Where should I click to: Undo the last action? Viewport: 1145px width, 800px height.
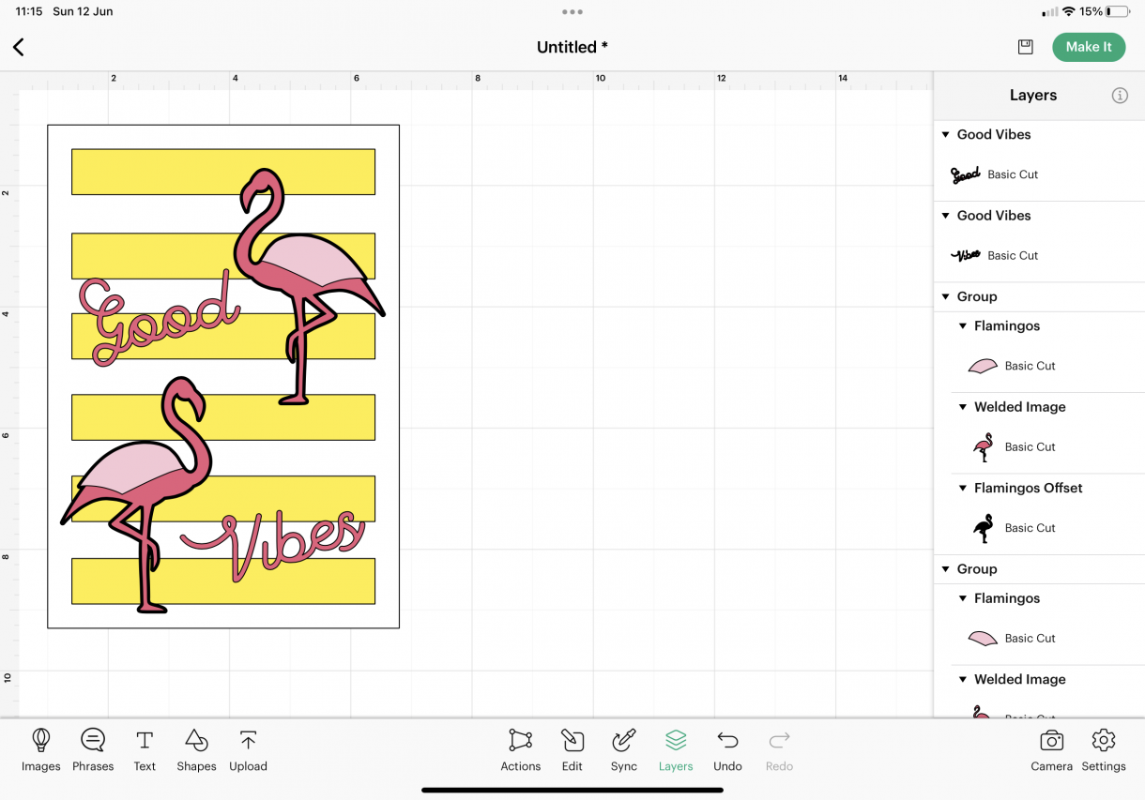[x=727, y=749]
